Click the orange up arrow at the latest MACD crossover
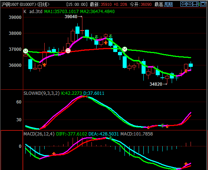208x170 pixels. pos(186,163)
